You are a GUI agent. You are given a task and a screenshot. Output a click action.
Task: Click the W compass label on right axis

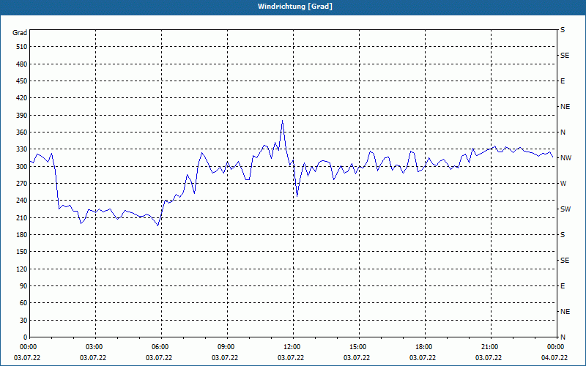pos(563,184)
